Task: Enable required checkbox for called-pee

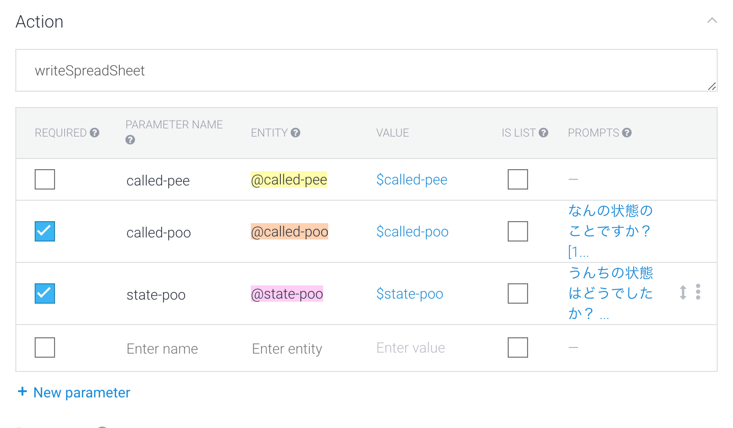Action: 45,179
